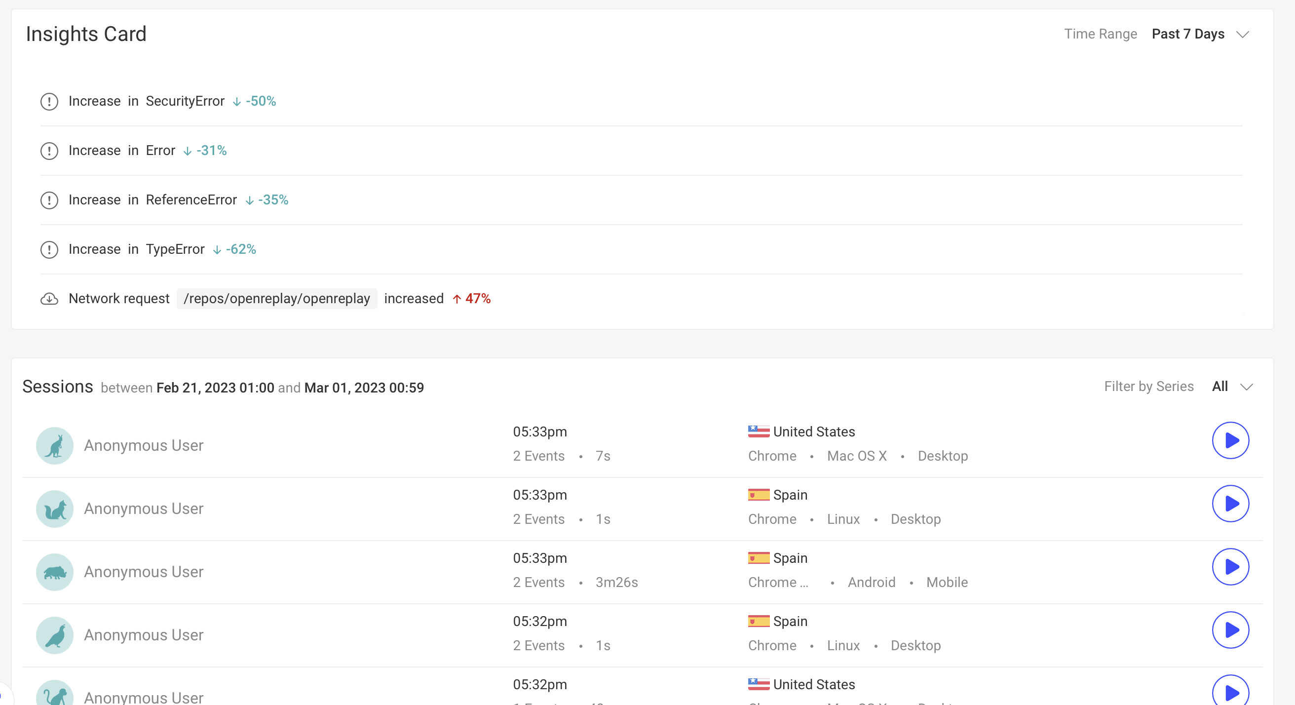Play the 05:32pm Spain Linux session
This screenshot has width=1295, height=705.
[x=1231, y=630]
